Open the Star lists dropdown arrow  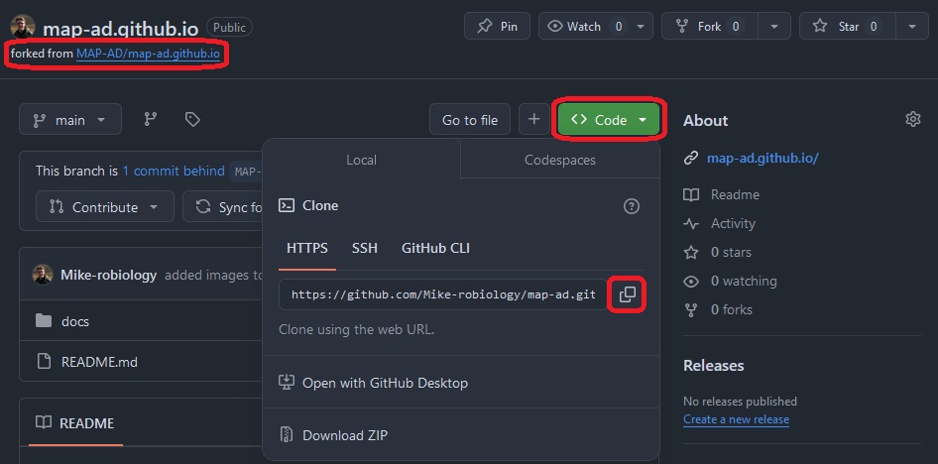pyautogui.click(x=912, y=27)
